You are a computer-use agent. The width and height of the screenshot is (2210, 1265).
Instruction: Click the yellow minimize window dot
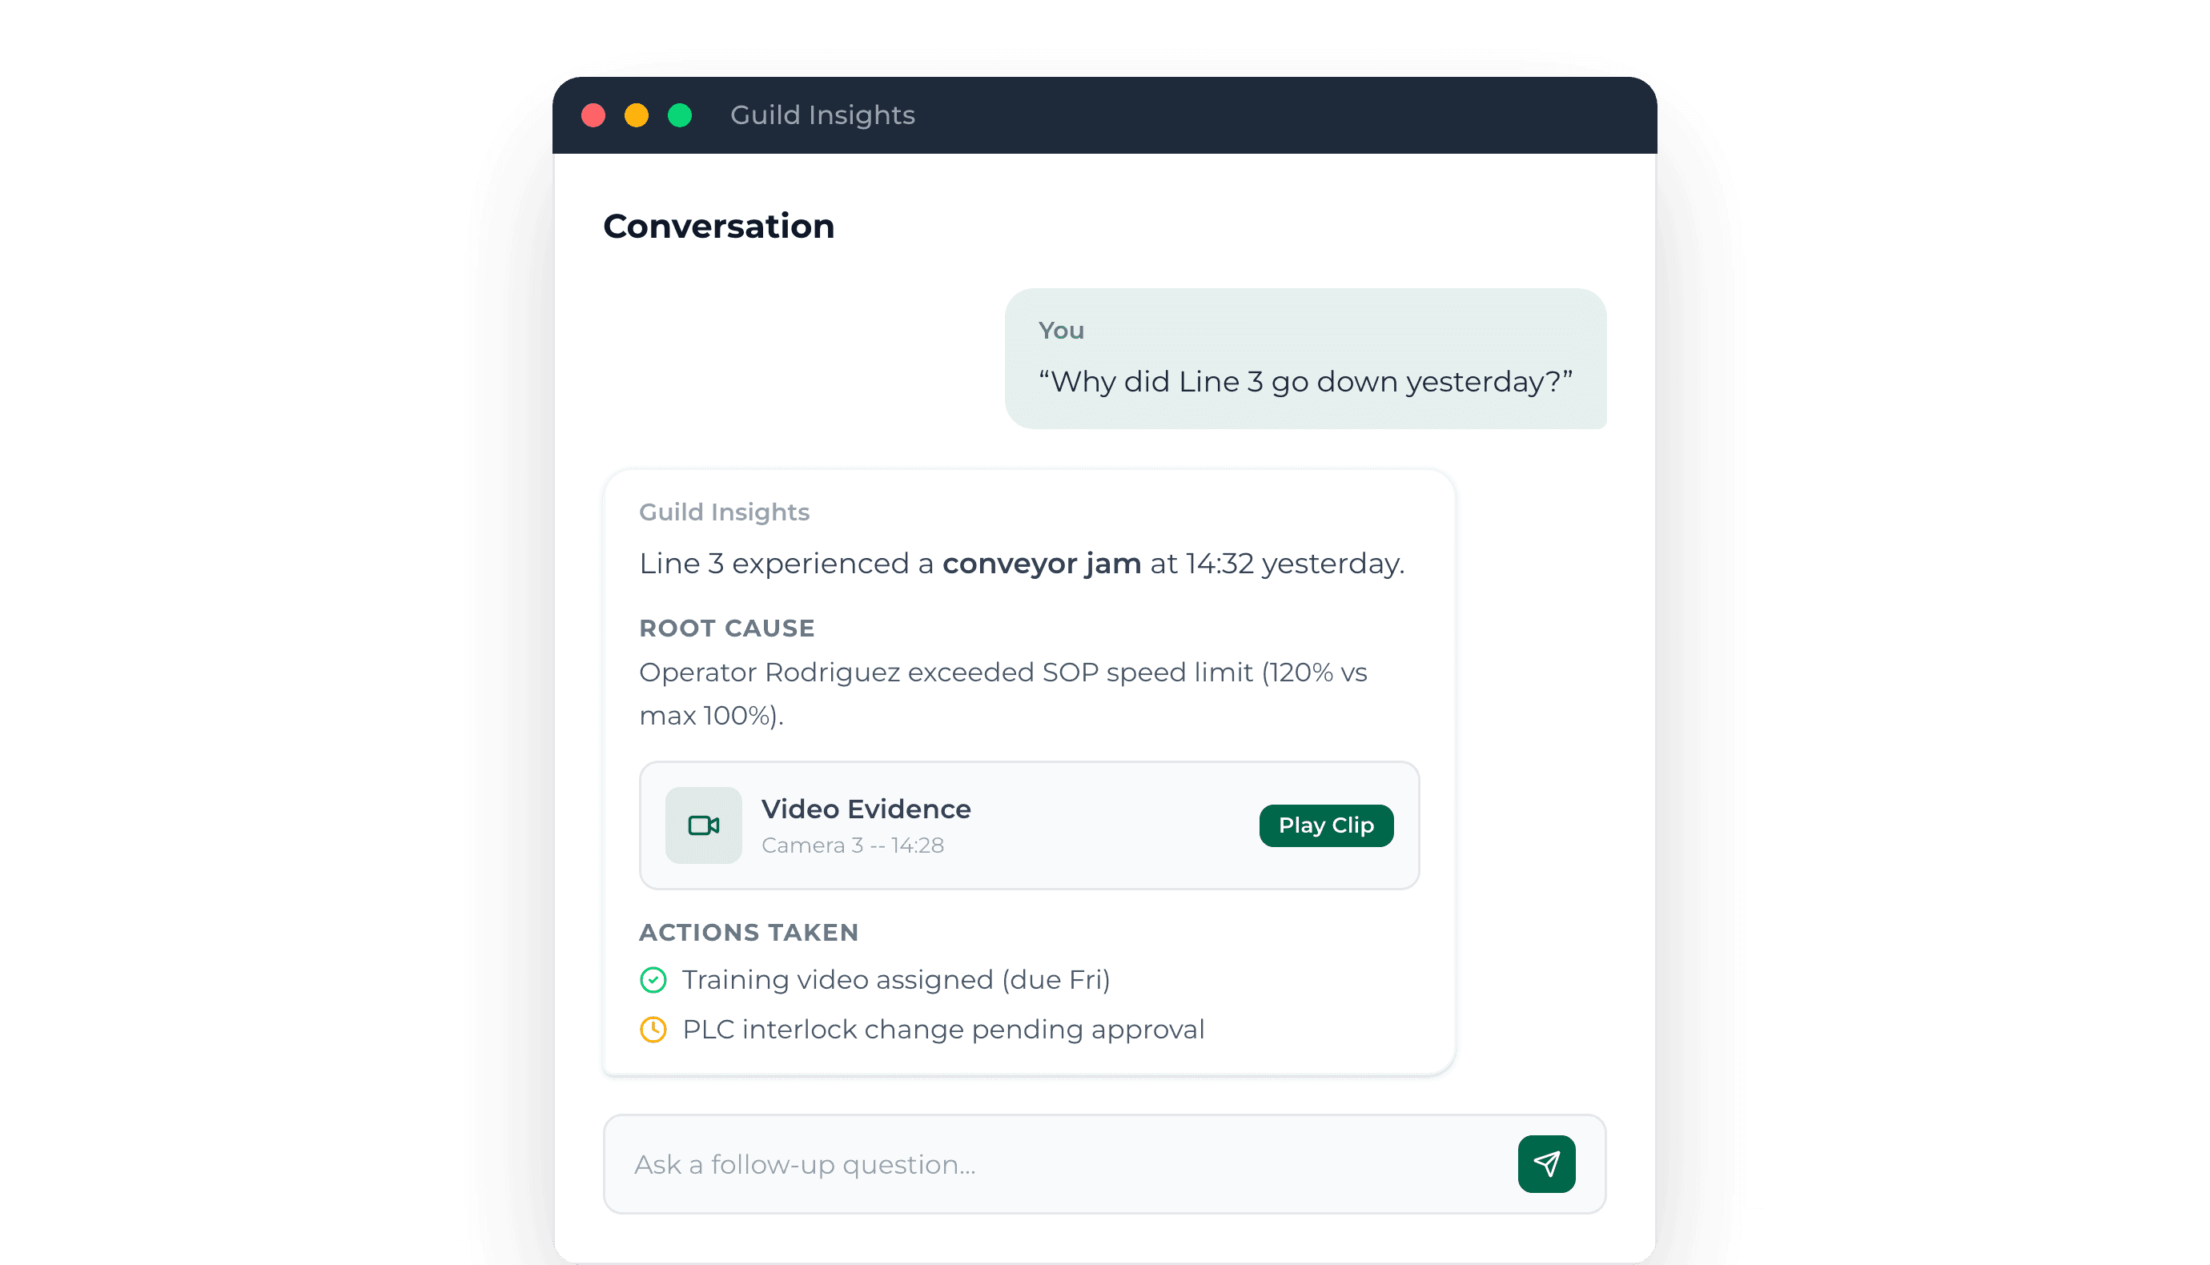tap(637, 115)
